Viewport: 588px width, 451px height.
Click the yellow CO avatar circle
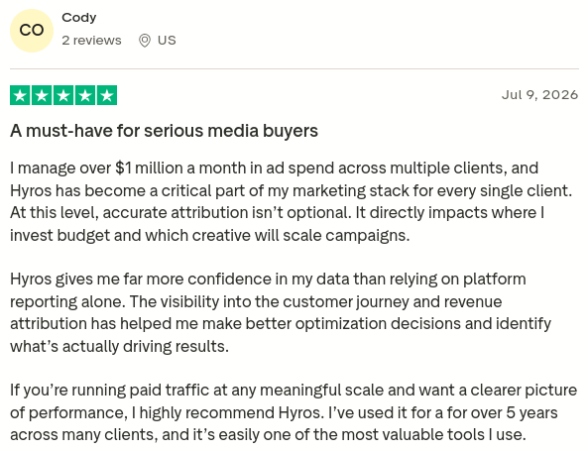click(32, 31)
